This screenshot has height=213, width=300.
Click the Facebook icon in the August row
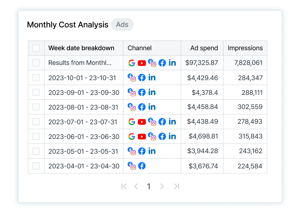click(142, 107)
